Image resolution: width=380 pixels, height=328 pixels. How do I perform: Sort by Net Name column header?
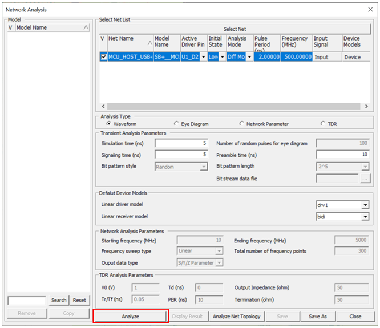click(x=129, y=42)
